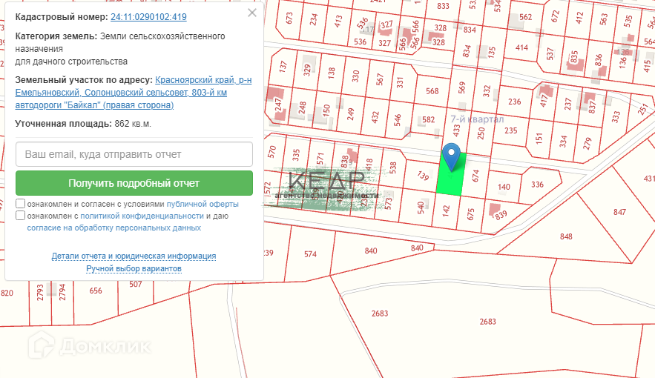Tick the публичной оферты agreement checkbox

pos(20,204)
